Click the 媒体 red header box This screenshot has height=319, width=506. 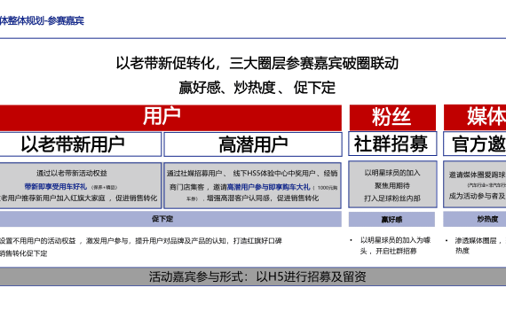[x=475, y=117]
